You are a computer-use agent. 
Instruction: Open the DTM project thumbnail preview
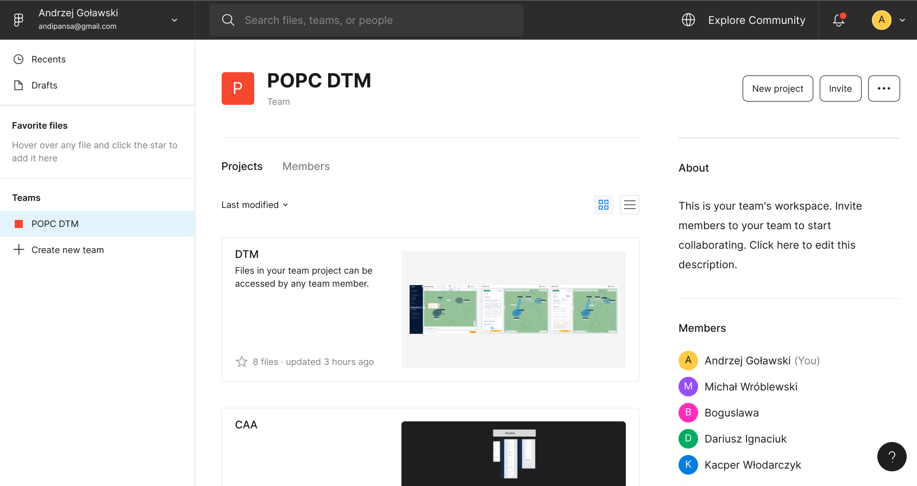pos(513,310)
